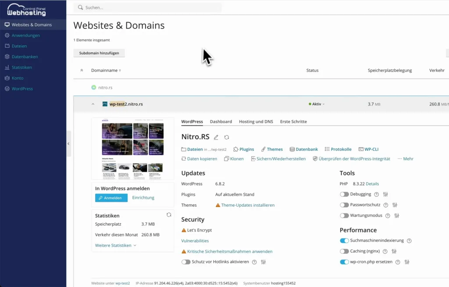Image resolution: width=449 pixels, height=287 pixels.
Task: Refresh the Statistiken panel icon
Action: click(169, 215)
